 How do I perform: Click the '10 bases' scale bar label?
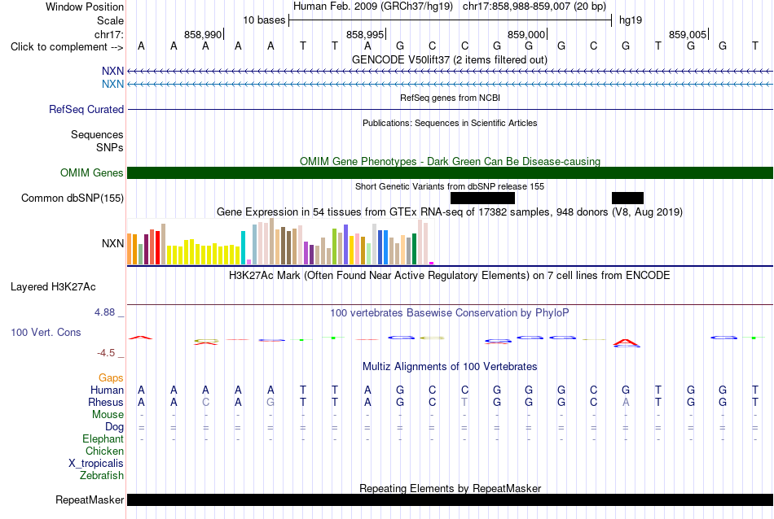coord(264,20)
